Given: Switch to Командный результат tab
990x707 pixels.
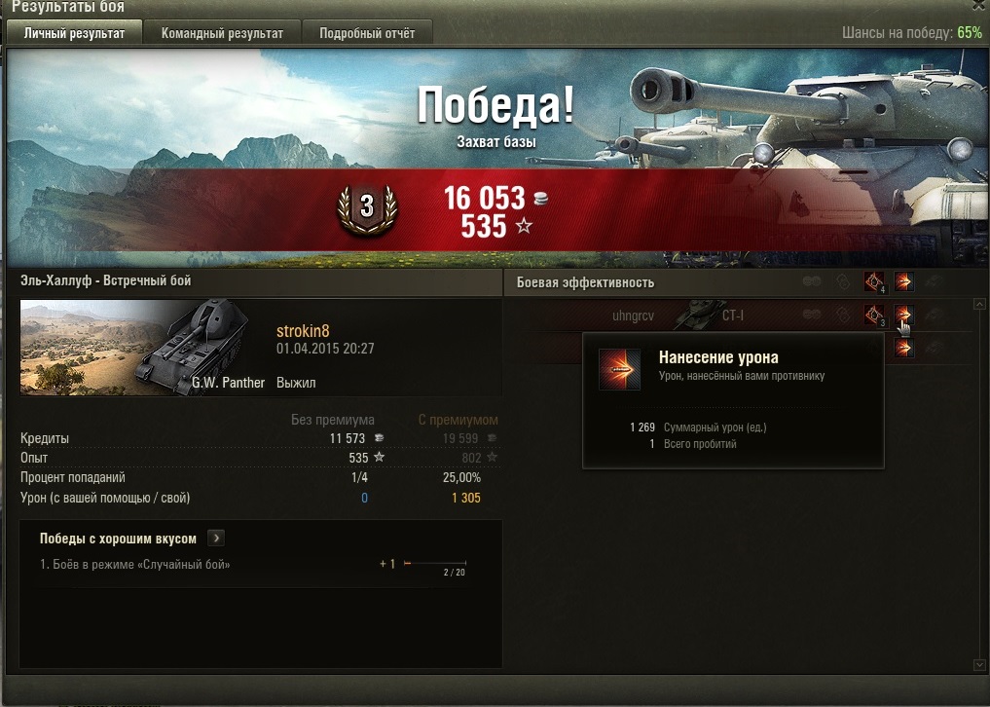Looking at the screenshot, I should (222, 33).
